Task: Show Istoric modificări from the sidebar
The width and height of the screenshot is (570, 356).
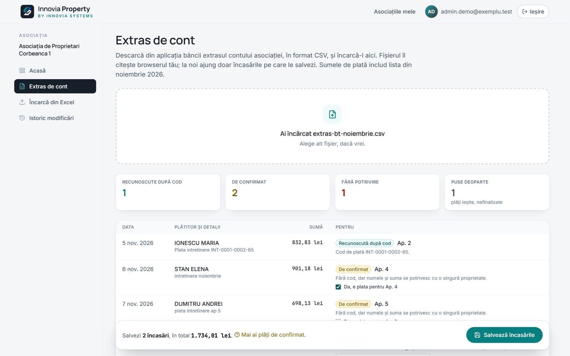Action: [55, 118]
